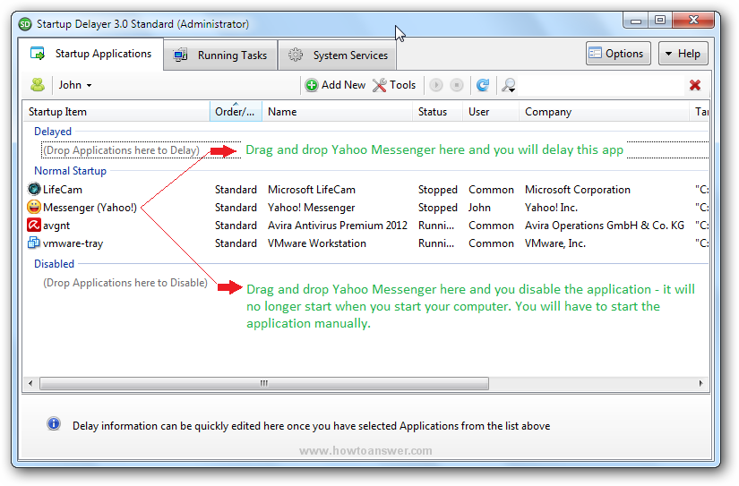Click '(Drop Applications here to Delay)' placeholder
Image resolution: width=739 pixels, height=486 pixels.
121,149
